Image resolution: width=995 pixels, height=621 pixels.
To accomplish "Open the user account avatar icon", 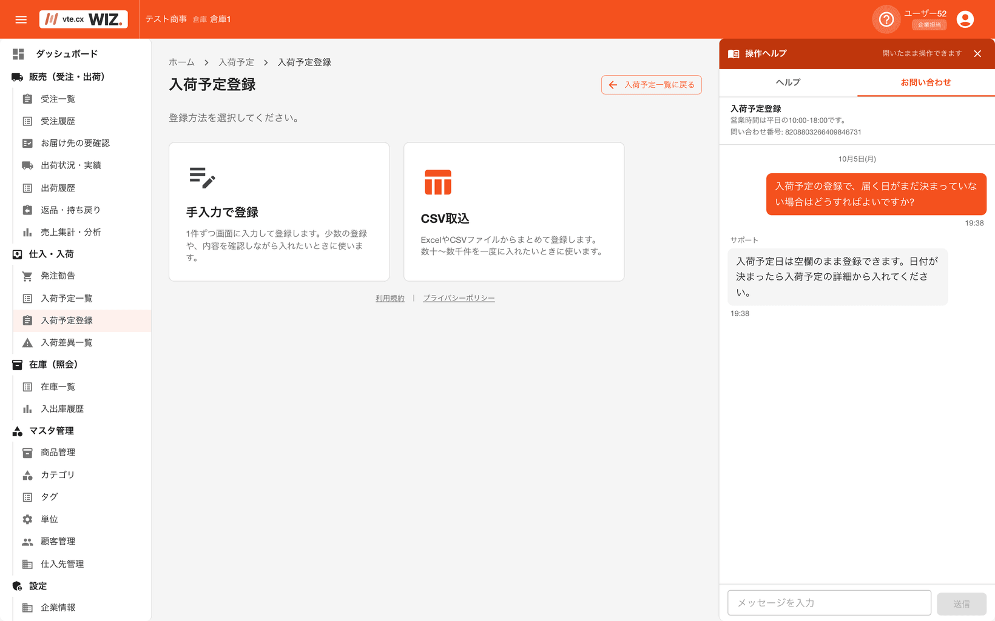I will coord(965,19).
